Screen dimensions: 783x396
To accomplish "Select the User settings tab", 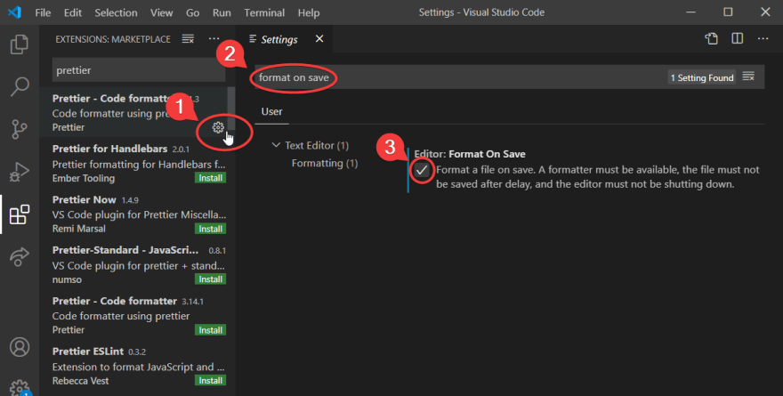I will tap(271, 112).
